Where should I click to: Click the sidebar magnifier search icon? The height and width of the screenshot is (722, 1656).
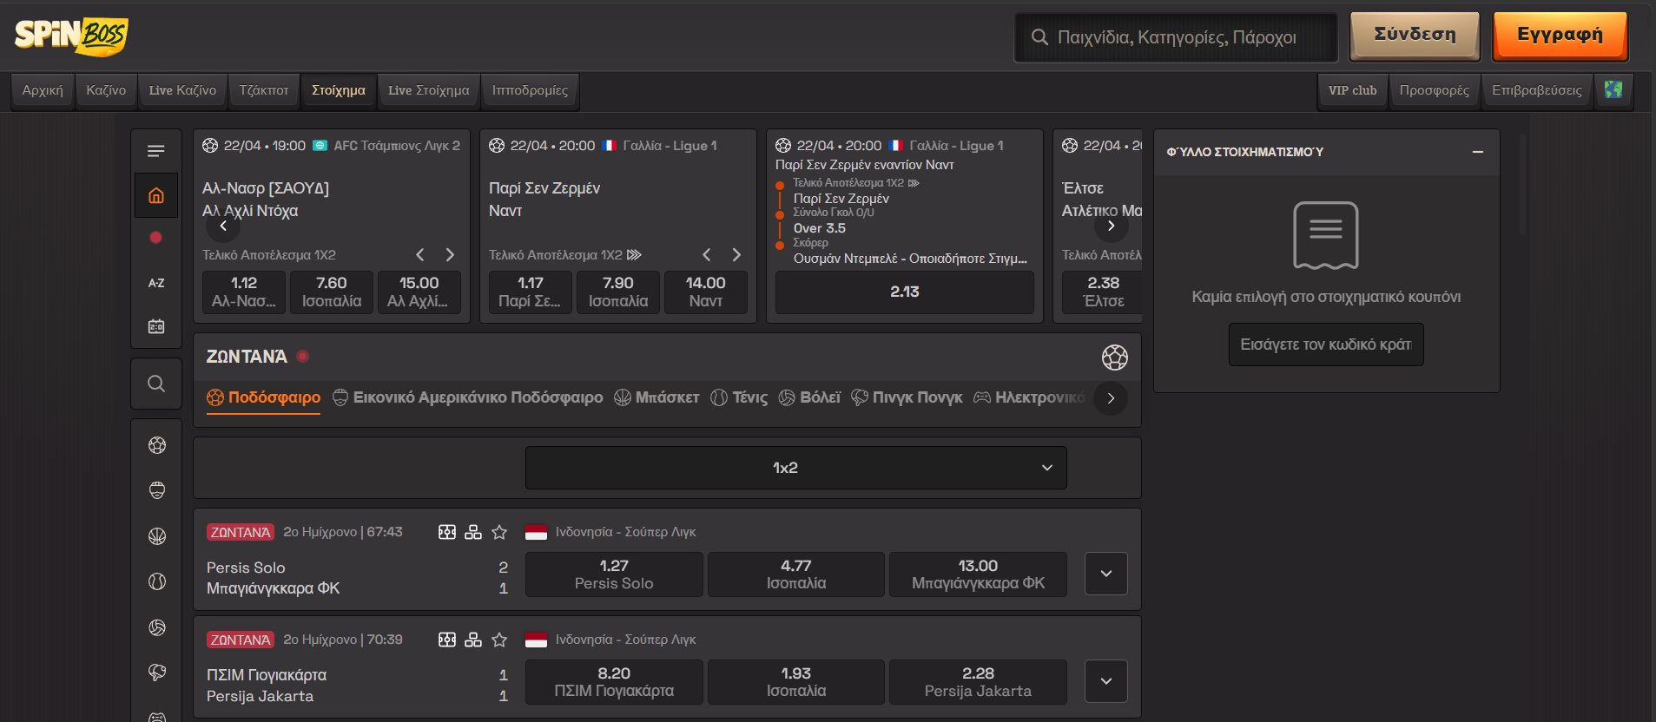(x=156, y=384)
